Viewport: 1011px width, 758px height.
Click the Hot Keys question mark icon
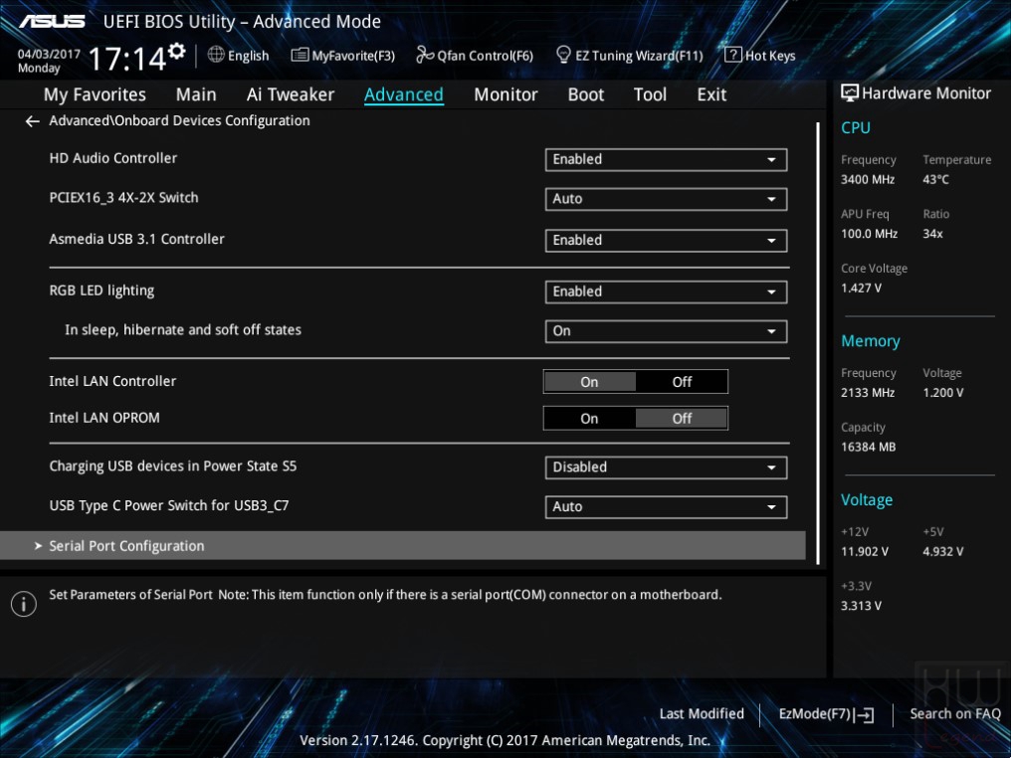pyautogui.click(x=733, y=55)
